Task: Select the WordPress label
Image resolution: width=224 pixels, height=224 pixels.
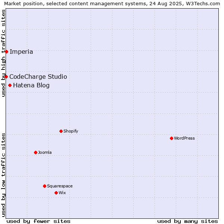Action: click(184, 138)
